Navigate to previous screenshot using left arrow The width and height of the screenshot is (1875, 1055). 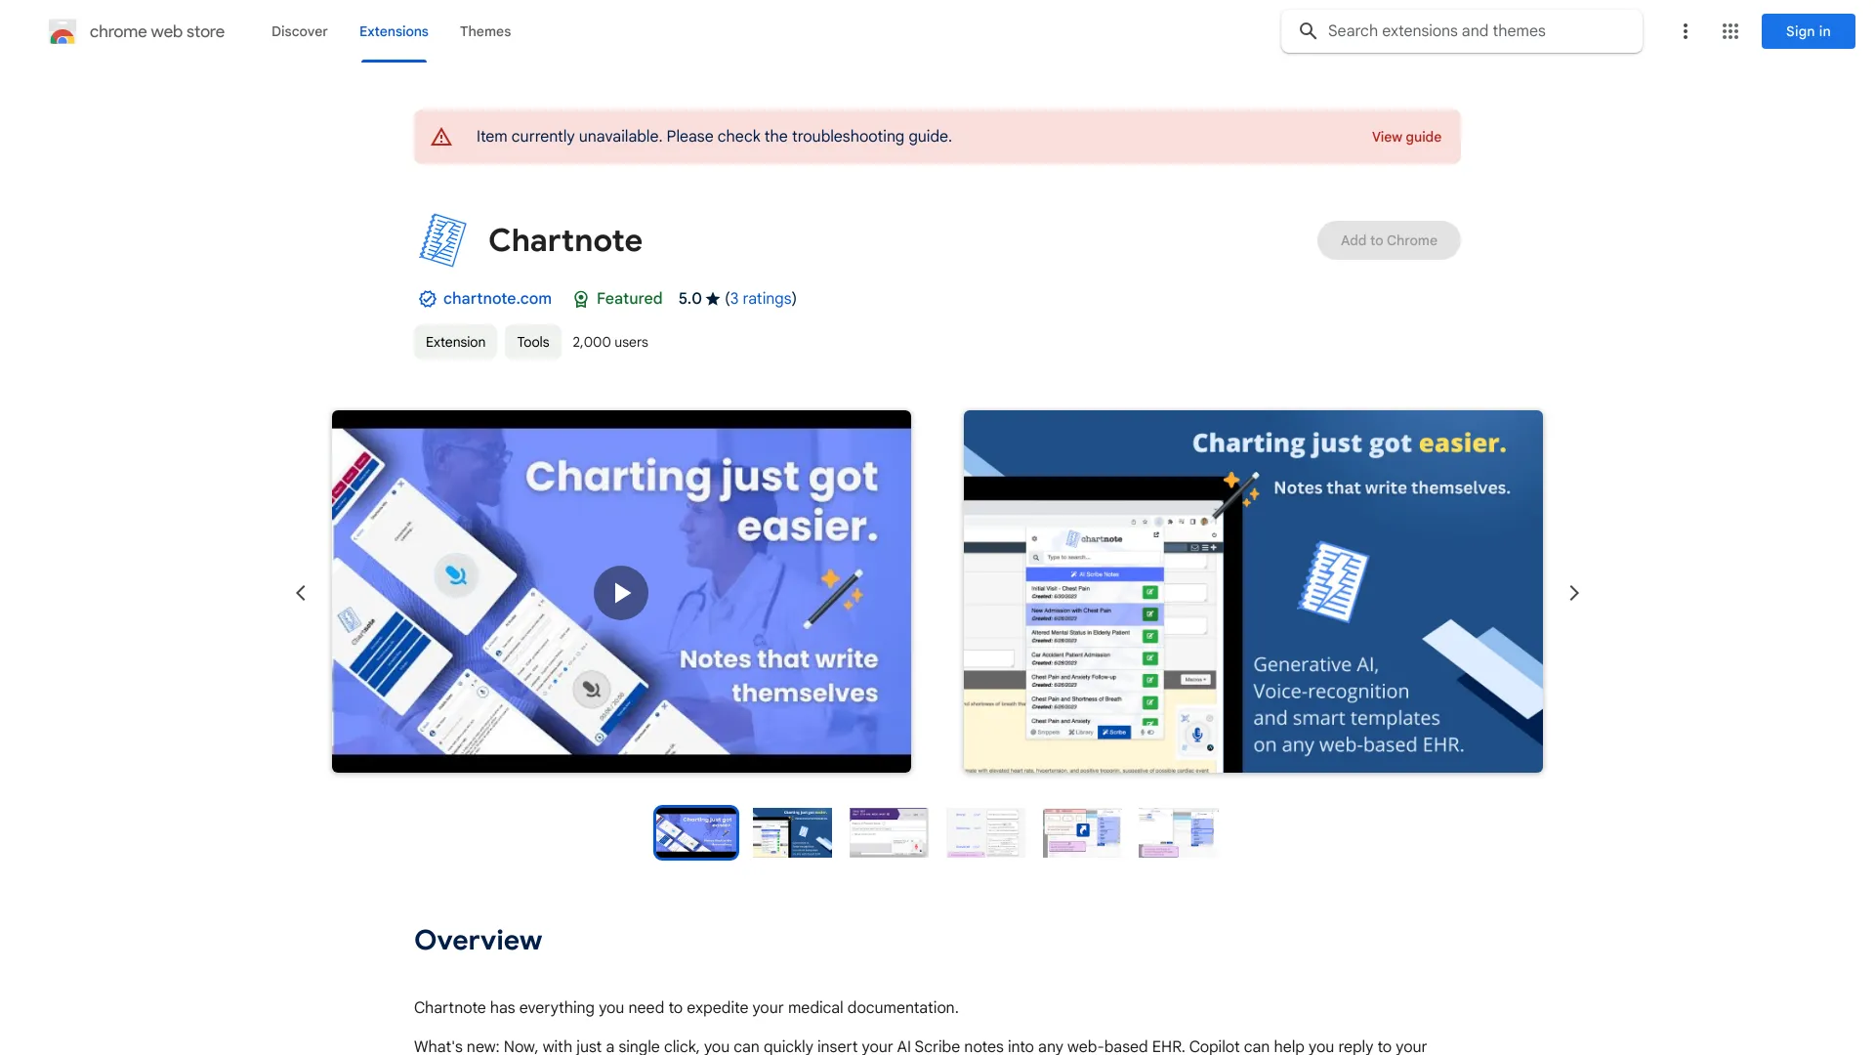300,591
